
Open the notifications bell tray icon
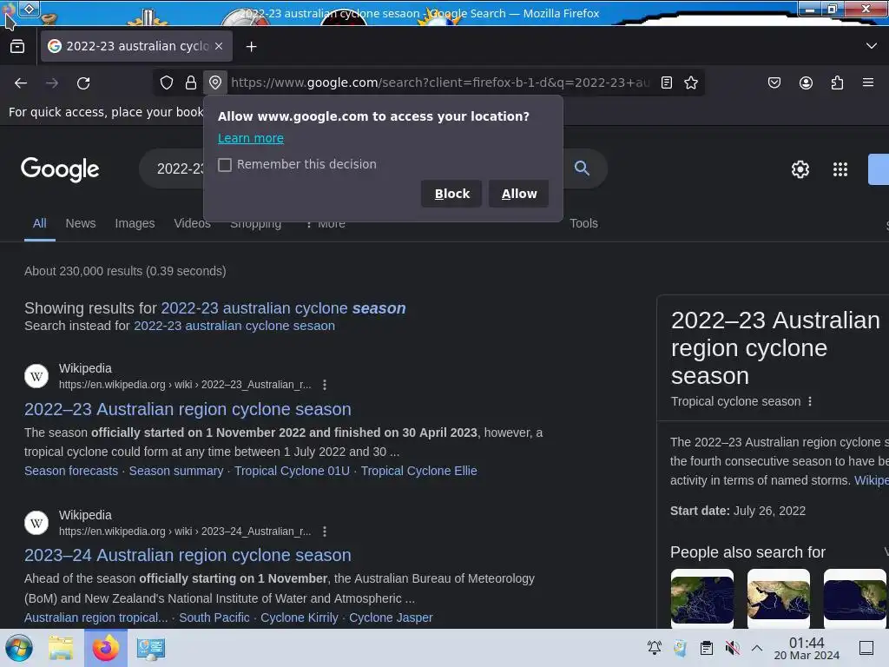tap(655, 648)
